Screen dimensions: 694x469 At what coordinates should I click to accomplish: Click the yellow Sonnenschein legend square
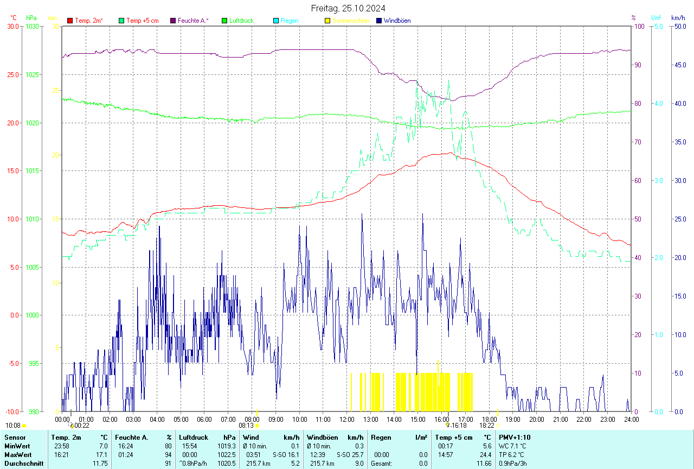[x=327, y=21]
